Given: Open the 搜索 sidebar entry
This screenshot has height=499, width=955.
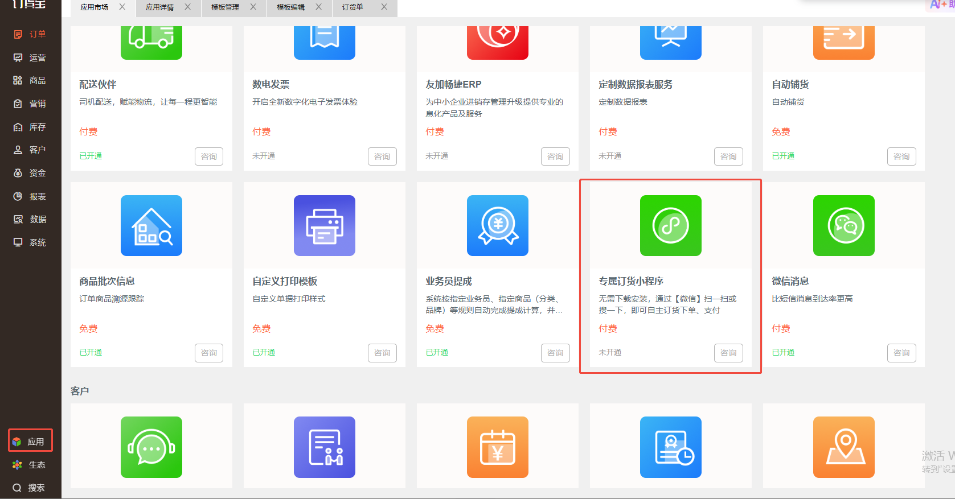Looking at the screenshot, I should [29, 488].
